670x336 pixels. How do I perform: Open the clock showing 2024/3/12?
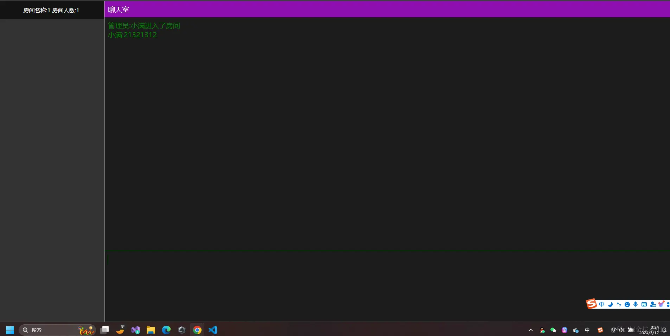pos(649,330)
